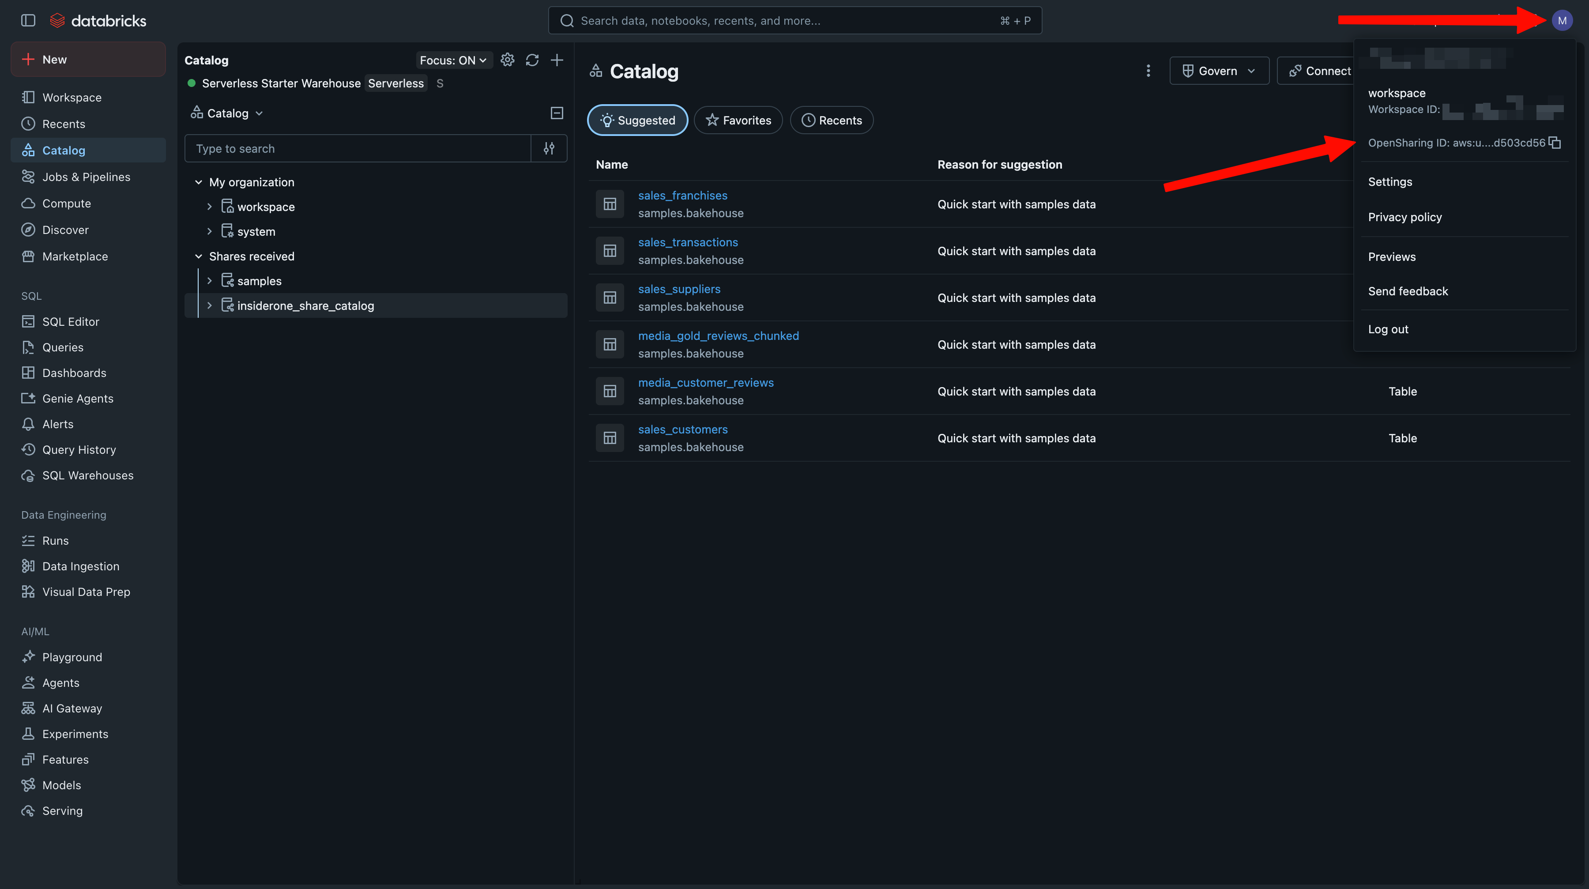
Task: Choose Send feedback in user menu
Action: [1464, 291]
